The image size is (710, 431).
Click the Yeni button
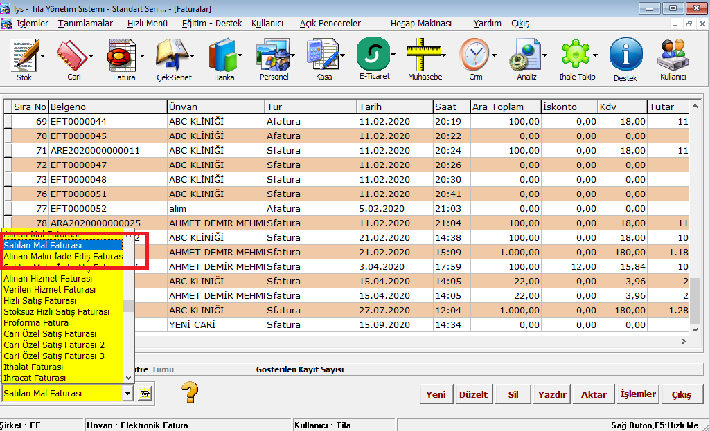coord(436,394)
